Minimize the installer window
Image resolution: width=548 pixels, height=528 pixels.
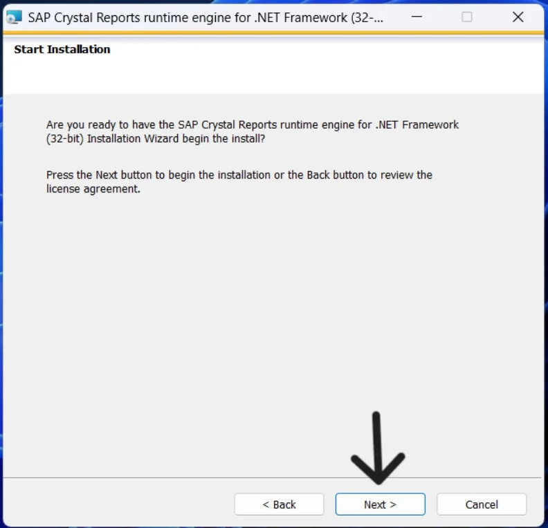[x=416, y=17]
